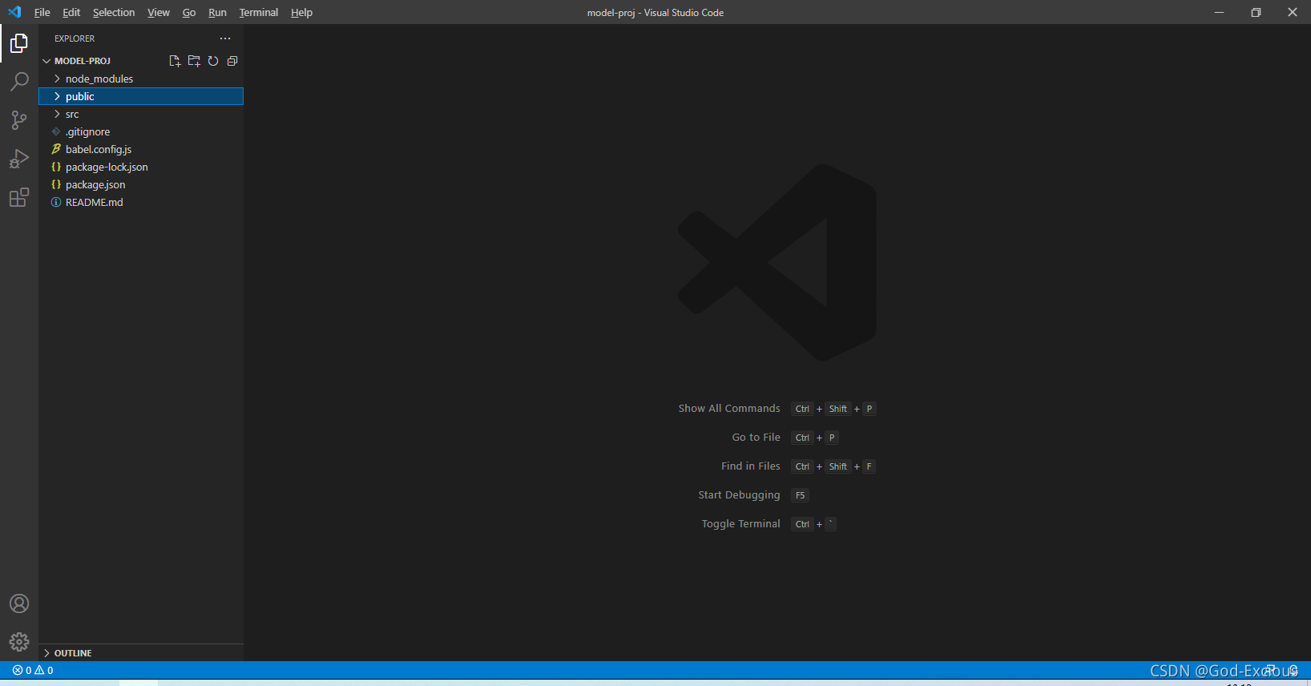Image resolution: width=1311 pixels, height=686 pixels.
Task: Click the Start Debugging hint
Action: (739, 495)
